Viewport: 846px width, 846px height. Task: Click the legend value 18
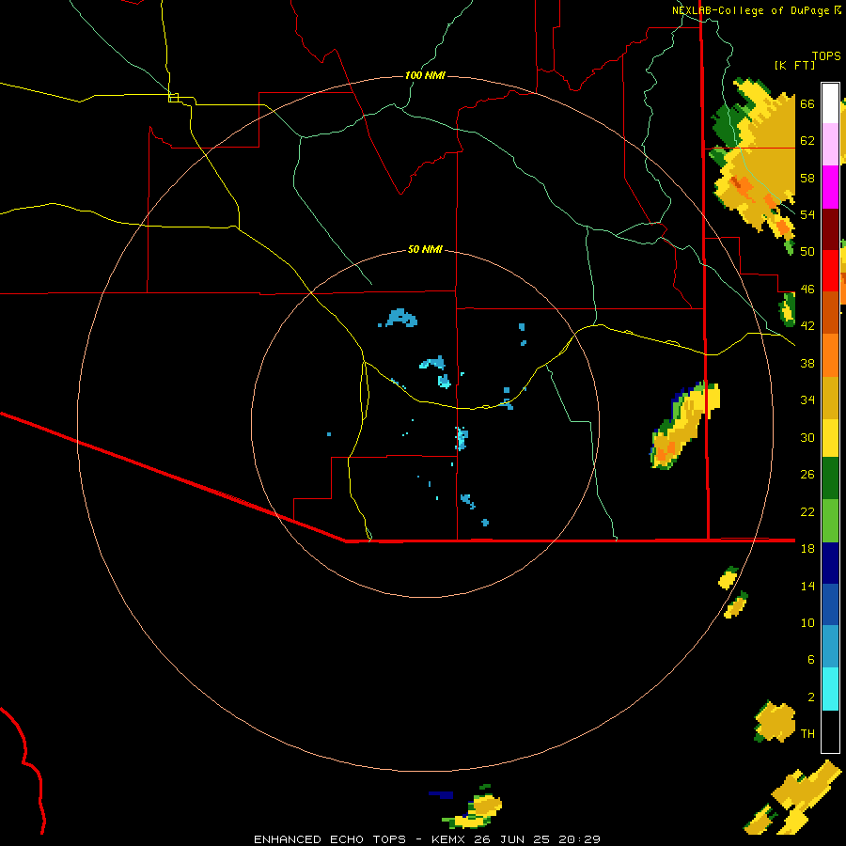[x=807, y=549]
